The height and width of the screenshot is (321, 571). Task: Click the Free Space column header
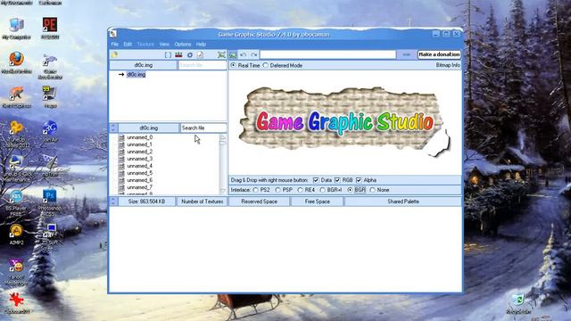click(x=318, y=202)
